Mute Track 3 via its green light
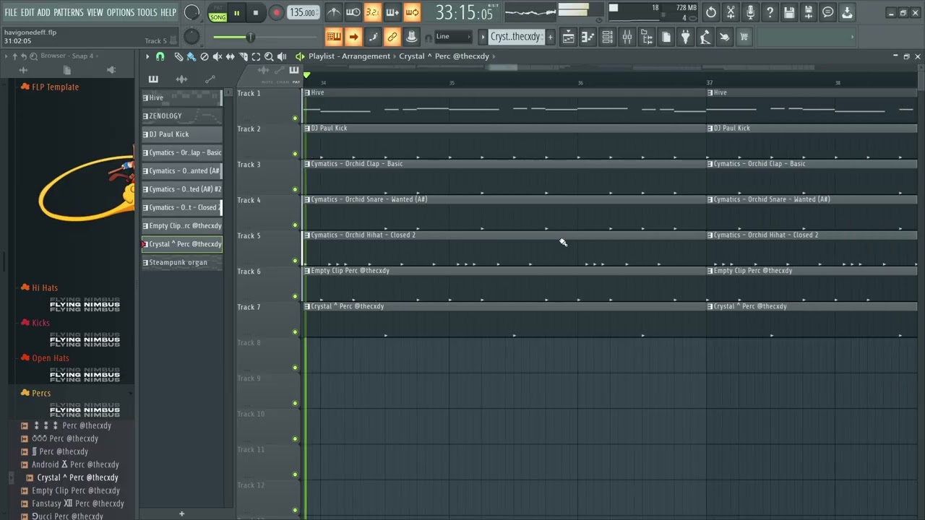Viewport: 925px width, 520px height. coord(295,189)
